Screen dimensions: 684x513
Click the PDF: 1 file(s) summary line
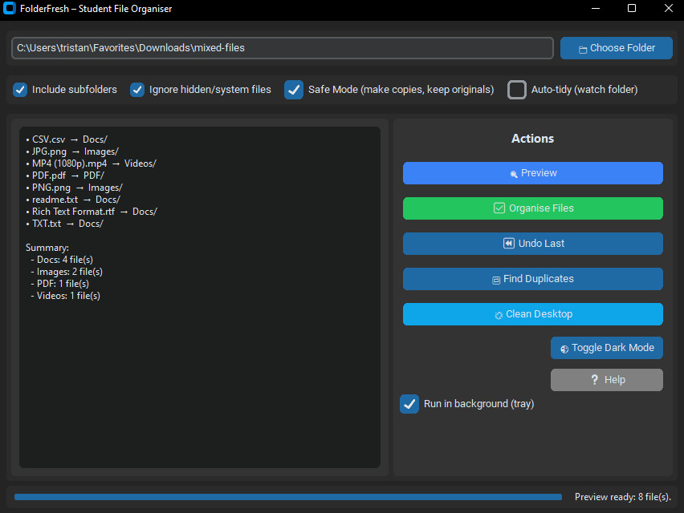59,284
